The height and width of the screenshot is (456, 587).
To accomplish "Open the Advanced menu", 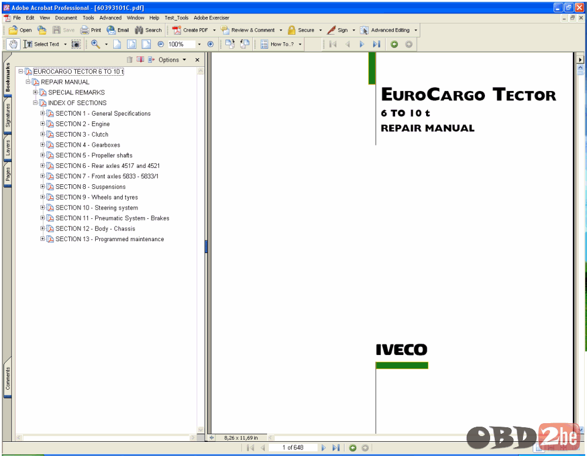I will click(x=110, y=18).
